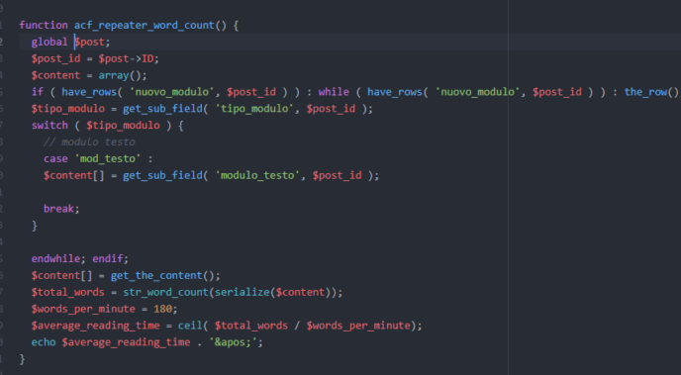Click the comment '// modulo testo'
Screen dimensions: 681x375
[89, 141]
